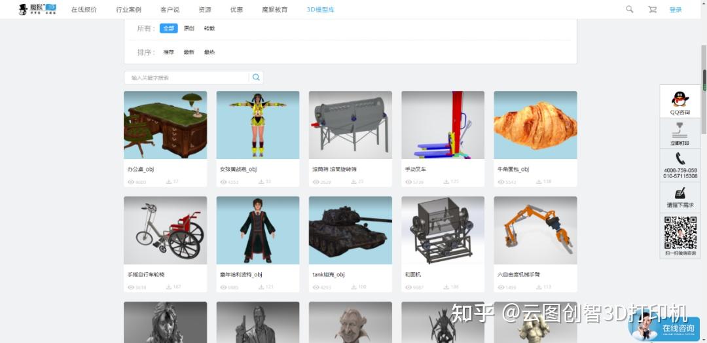Open the shopping cart icon

point(652,9)
